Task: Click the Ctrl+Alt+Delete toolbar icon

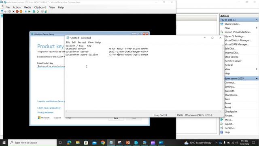Action: [5, 11]
